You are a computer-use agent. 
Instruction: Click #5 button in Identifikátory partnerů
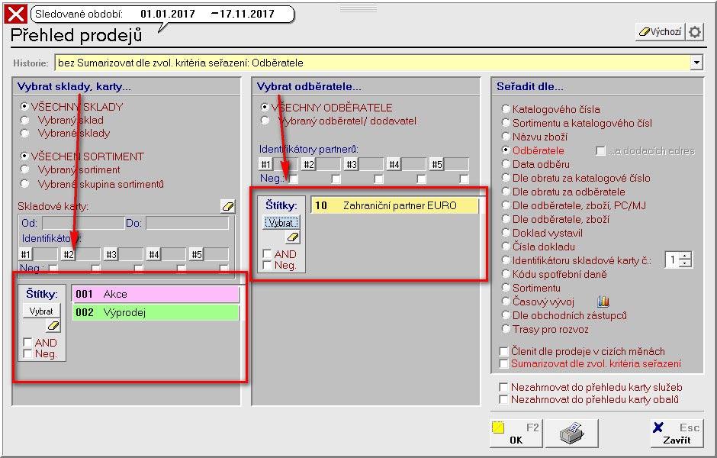click(437, 164)
